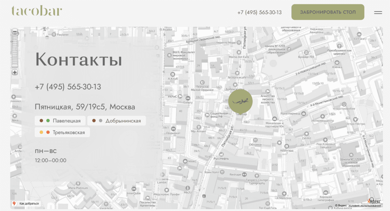The width and height of the screenshot is (390, 211).
Task: Click the Авангард map icon
Action: (287, 146)
